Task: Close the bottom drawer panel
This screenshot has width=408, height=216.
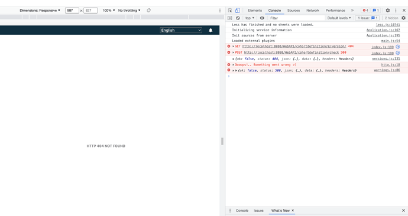Action: tap(404, 211)
